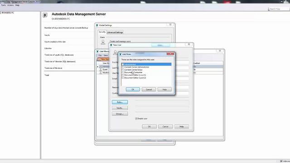Click the New User title bar icon
The width and height of the screenshot is (290, 163).
tap(111, 45)
